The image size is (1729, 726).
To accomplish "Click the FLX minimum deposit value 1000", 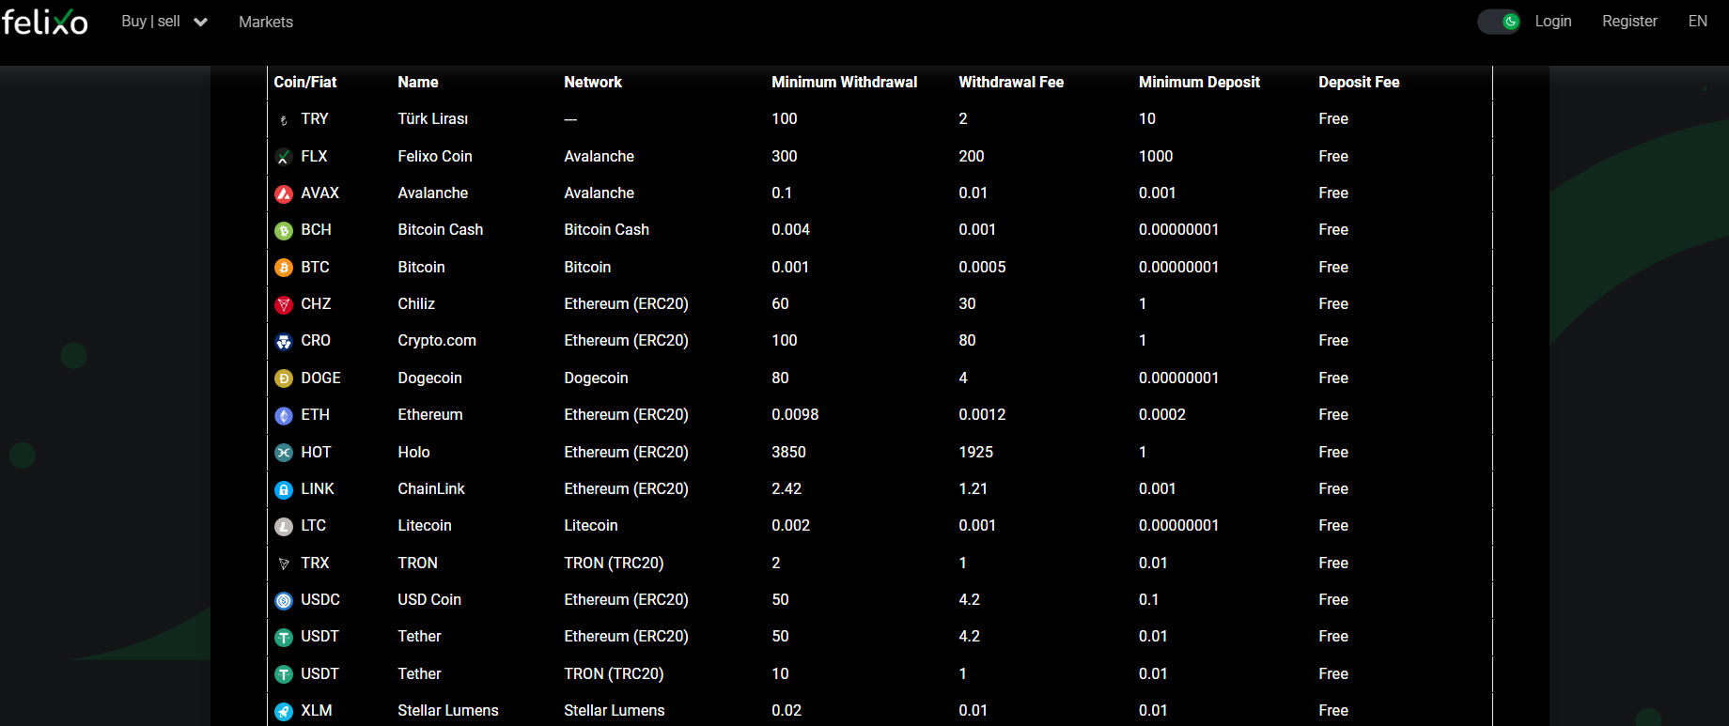I will [1156, 156].
